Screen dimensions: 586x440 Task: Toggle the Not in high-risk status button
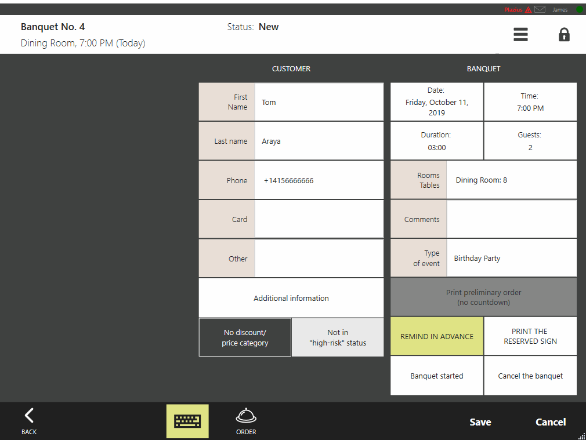click(338, 337)
